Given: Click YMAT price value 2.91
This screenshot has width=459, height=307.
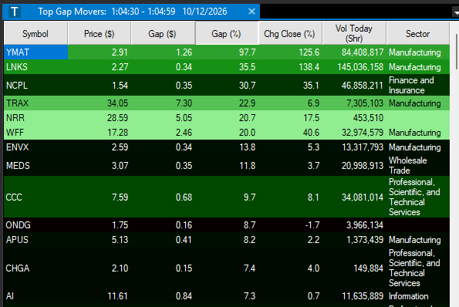Looking at the screenshot, I should [x=120, y=52].
